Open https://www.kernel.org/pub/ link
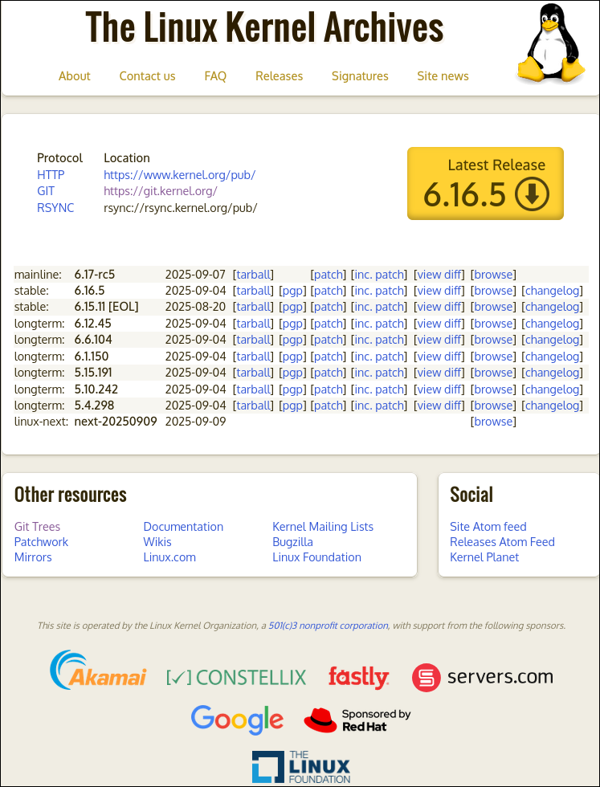This screenshot has height=787, width=600. point(180,175)
